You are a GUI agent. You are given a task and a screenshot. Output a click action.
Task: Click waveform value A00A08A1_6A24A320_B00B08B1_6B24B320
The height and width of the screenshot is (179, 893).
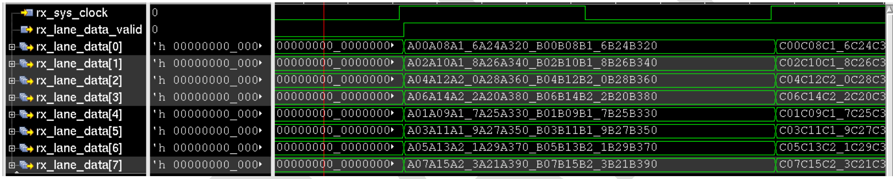coord(532,46)
